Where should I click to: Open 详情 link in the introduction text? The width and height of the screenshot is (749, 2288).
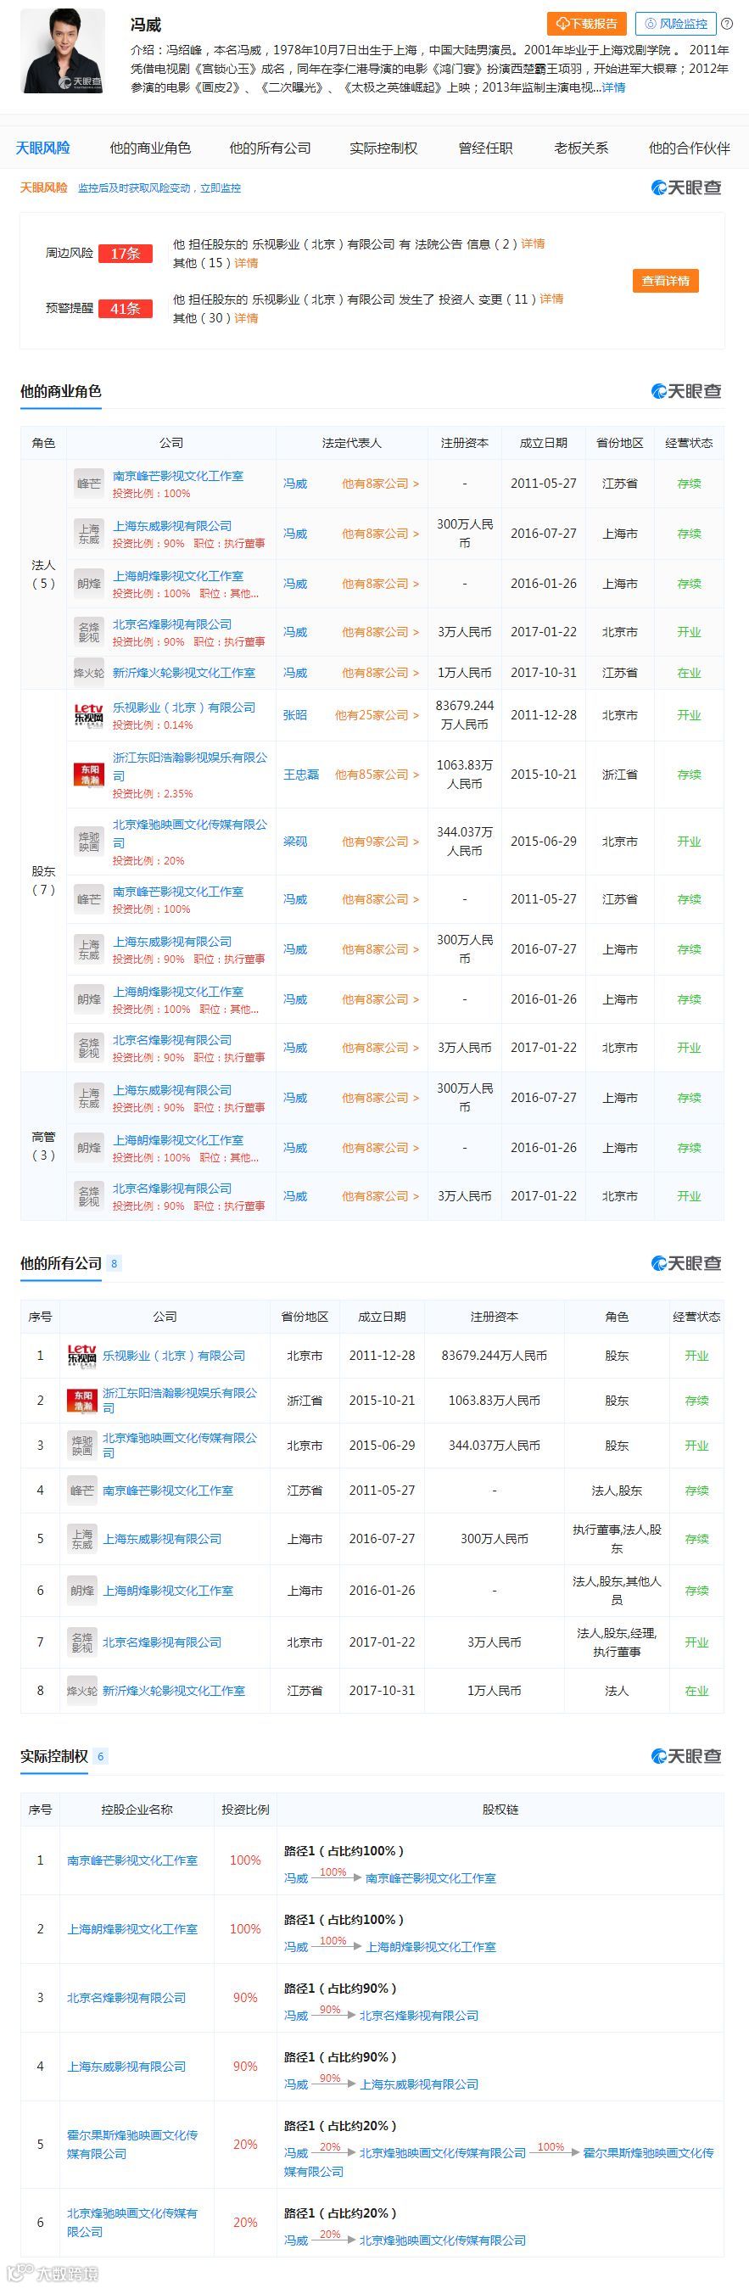tap(614, 87)
